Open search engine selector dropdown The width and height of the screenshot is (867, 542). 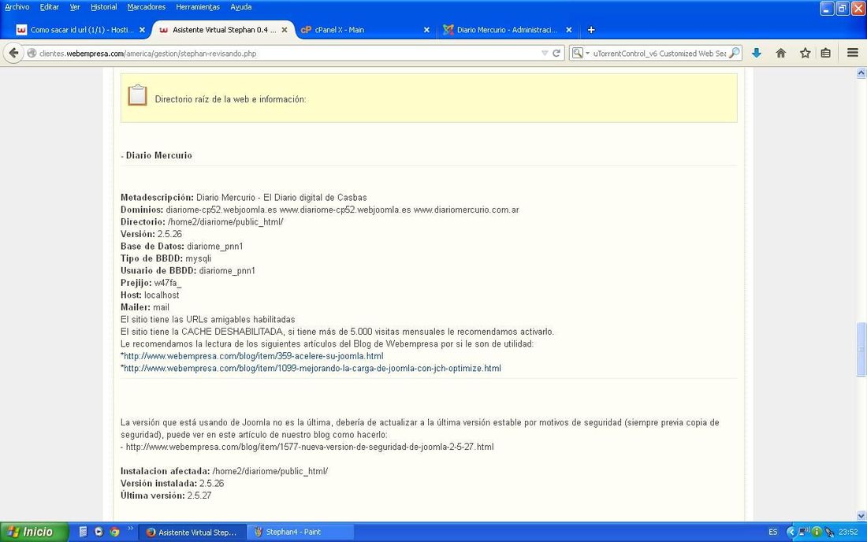(581, 53)
